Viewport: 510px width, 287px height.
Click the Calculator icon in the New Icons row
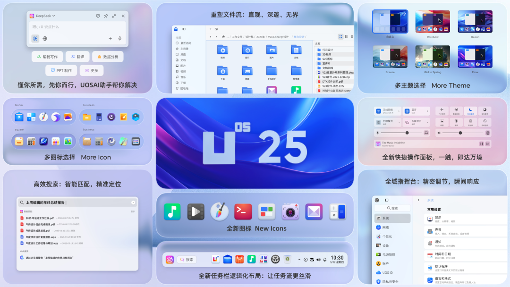tap(337, 211)
